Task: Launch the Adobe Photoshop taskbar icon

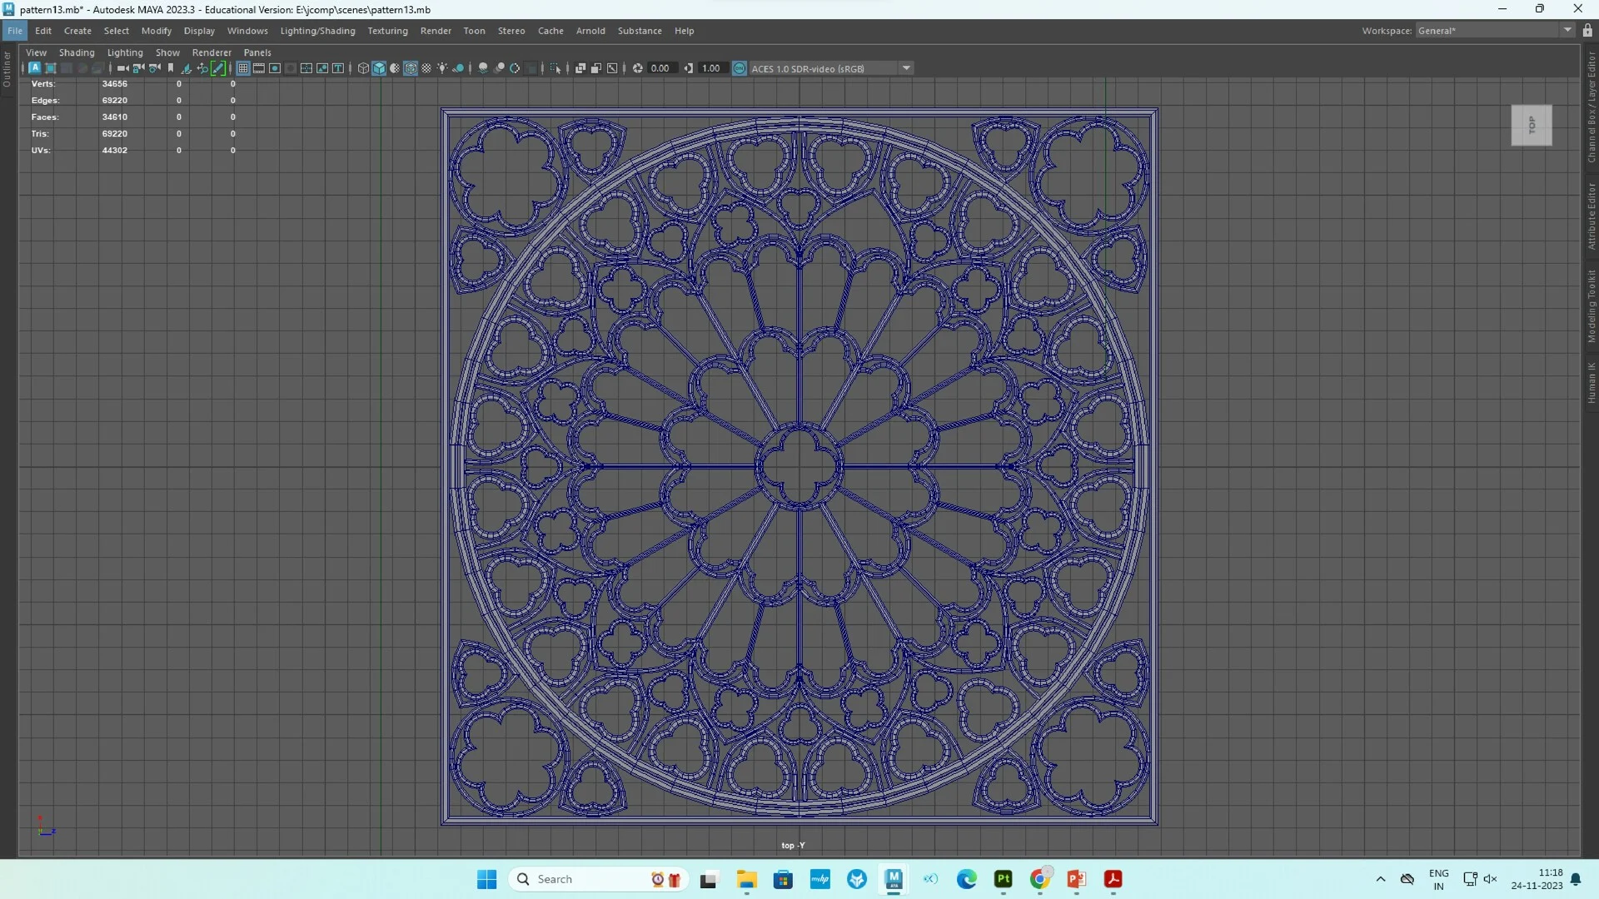Action: coord(1003,879)
